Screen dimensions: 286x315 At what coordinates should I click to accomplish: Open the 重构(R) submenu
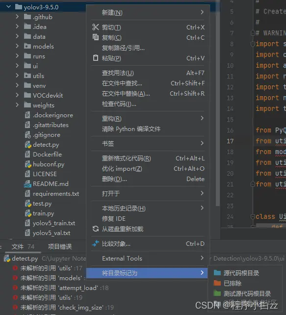[148, 119]
